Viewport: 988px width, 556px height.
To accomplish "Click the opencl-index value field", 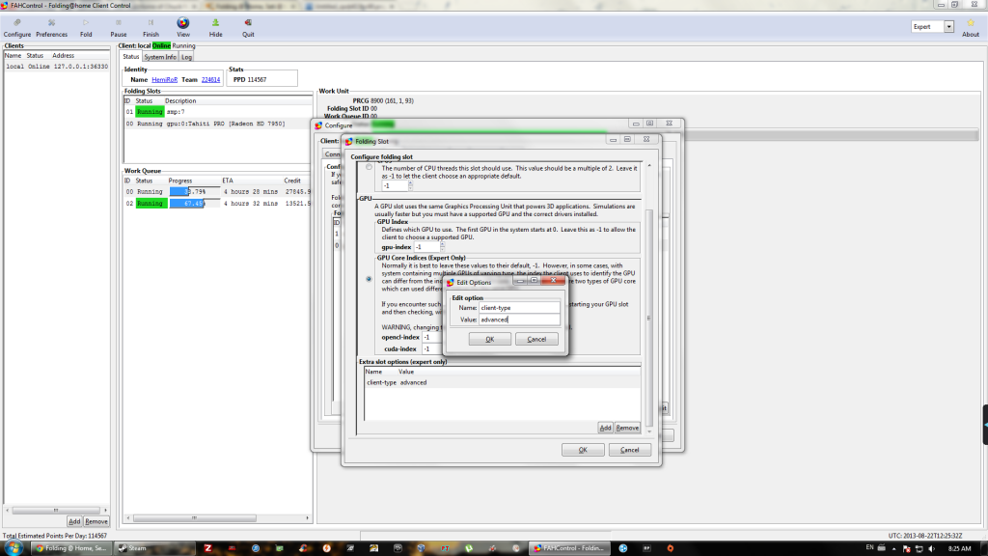I will 433,337.
